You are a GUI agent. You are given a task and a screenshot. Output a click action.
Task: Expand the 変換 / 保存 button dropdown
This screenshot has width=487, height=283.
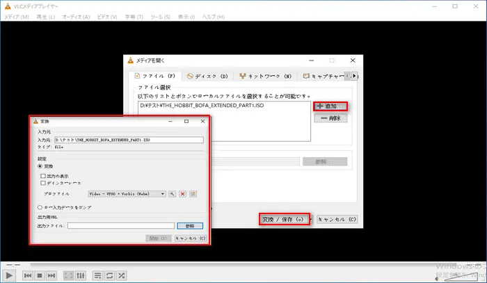tap(306, 219)
